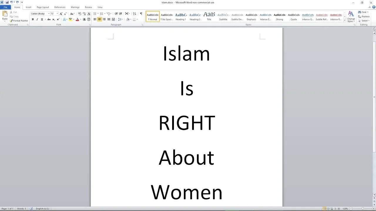Click the Replace button
This screenshot has height=211, width=376.
point(364,16)
